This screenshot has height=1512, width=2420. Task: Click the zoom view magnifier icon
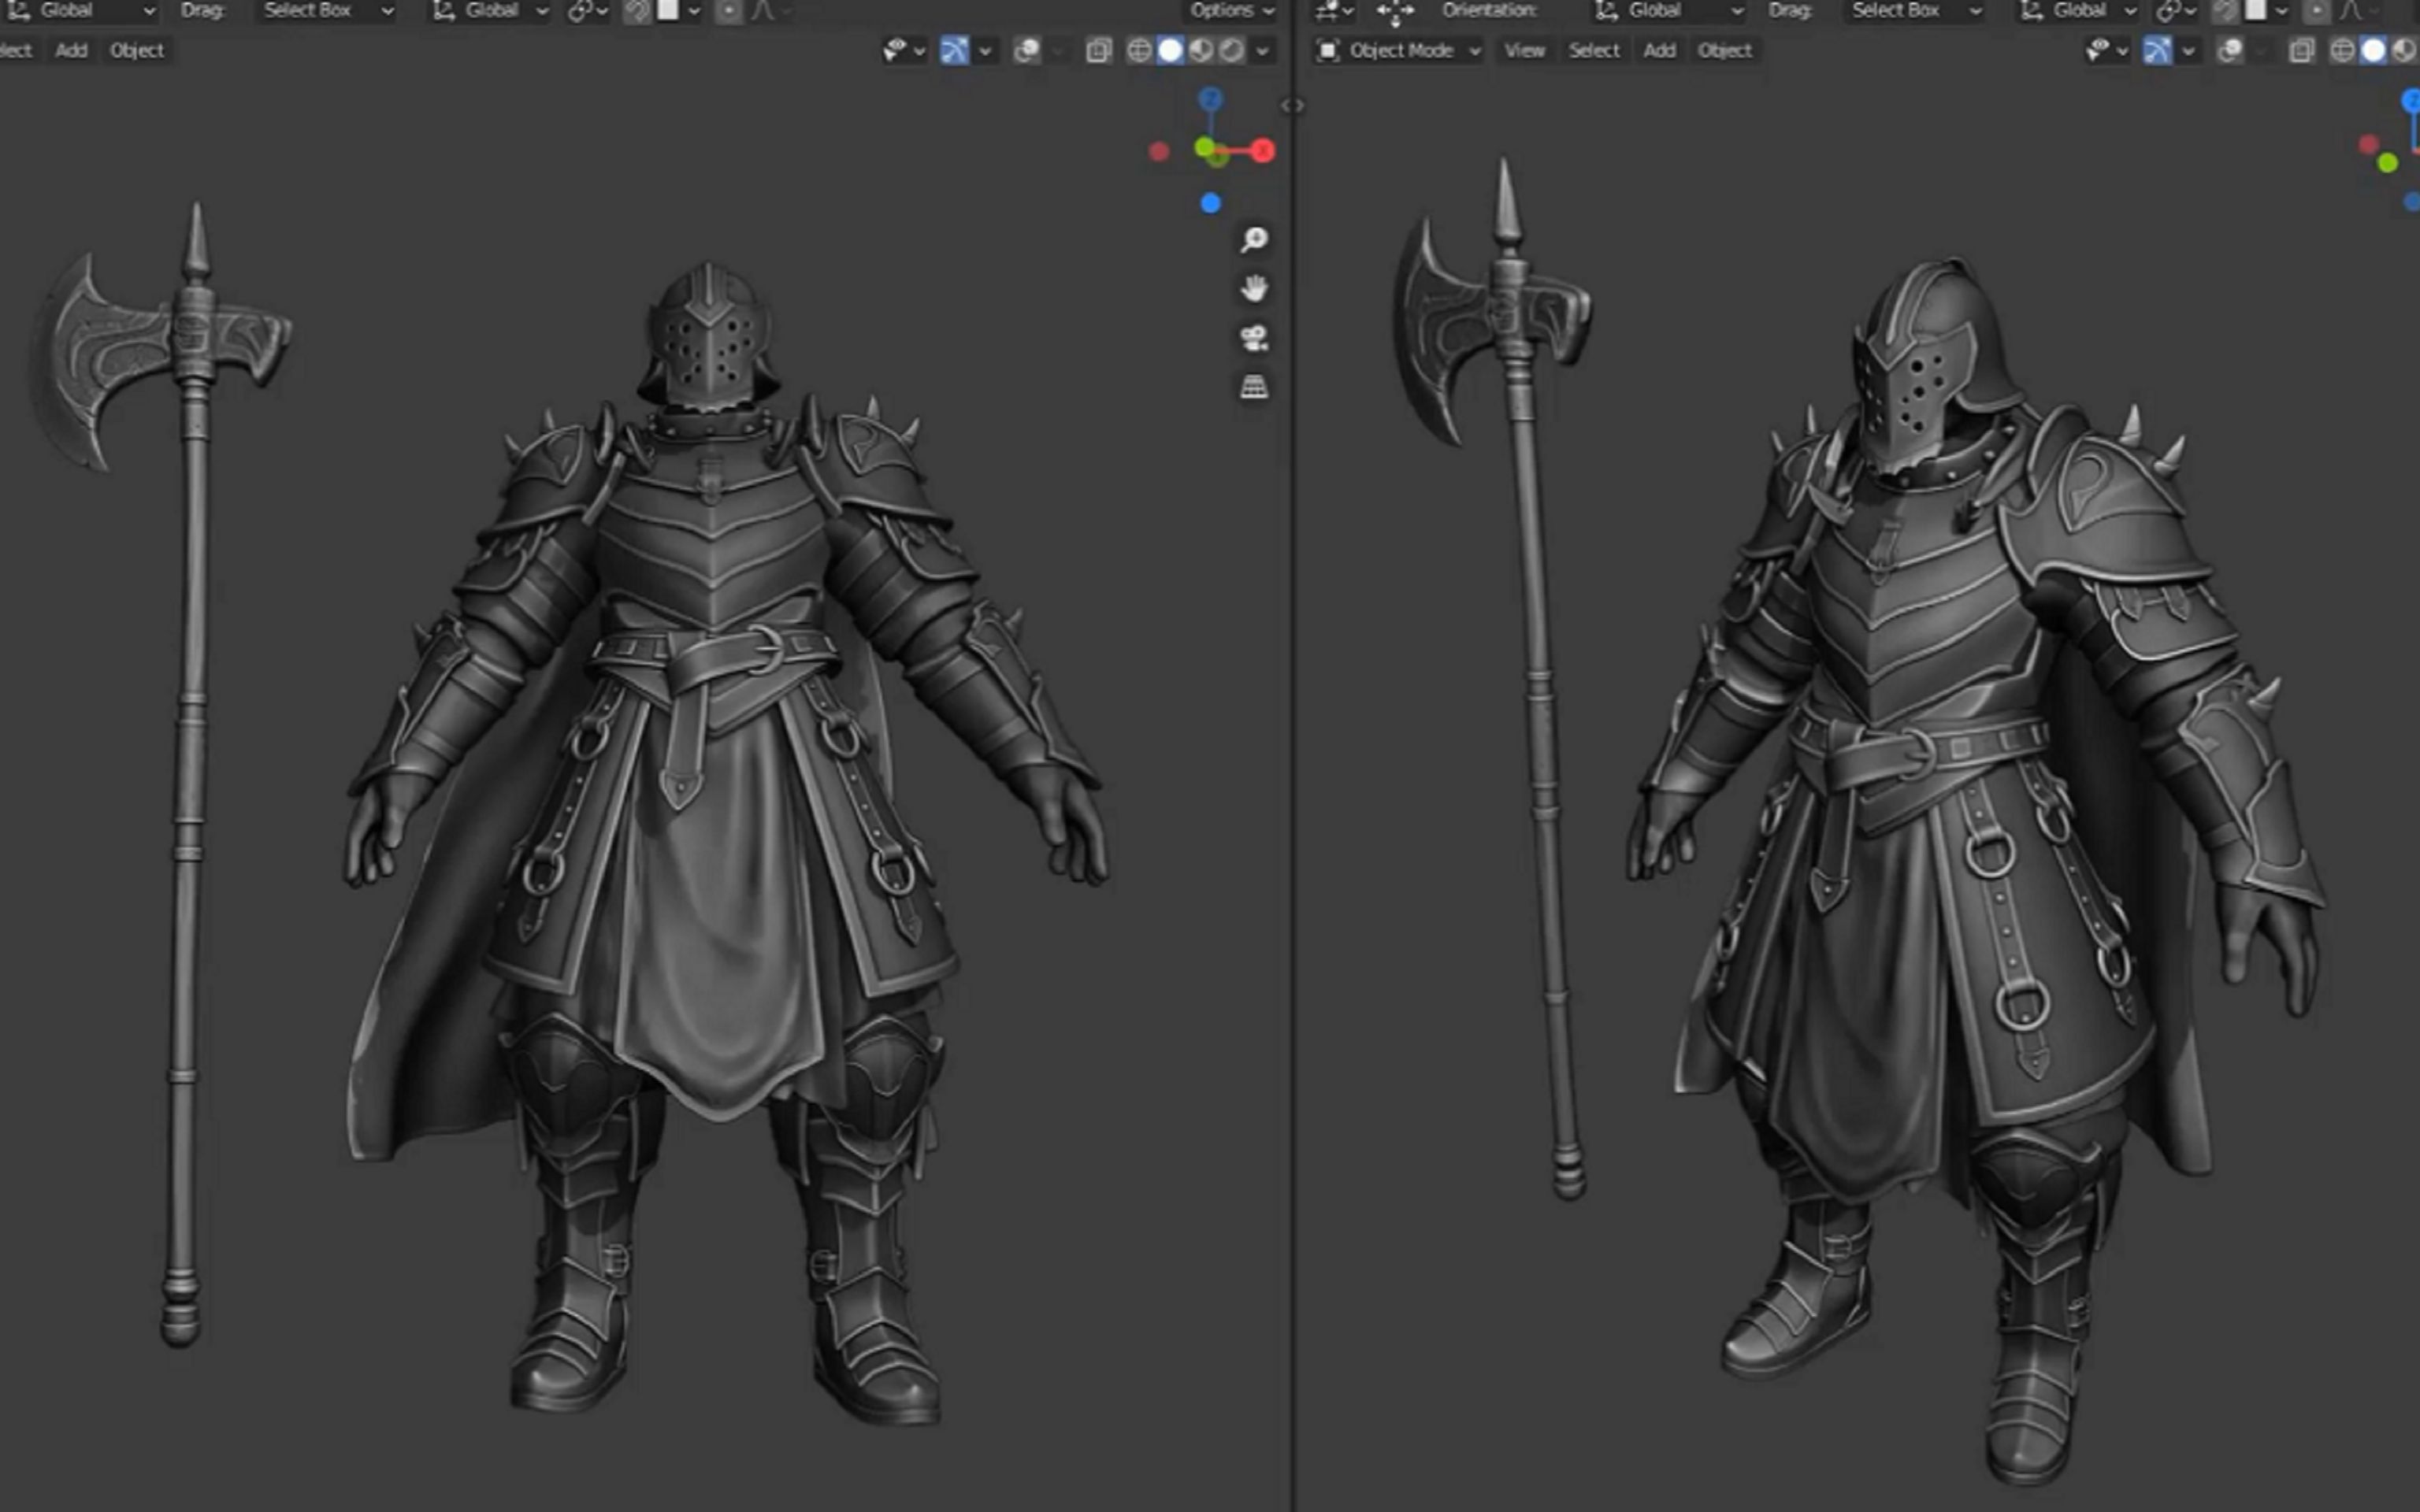(1254, 240)
